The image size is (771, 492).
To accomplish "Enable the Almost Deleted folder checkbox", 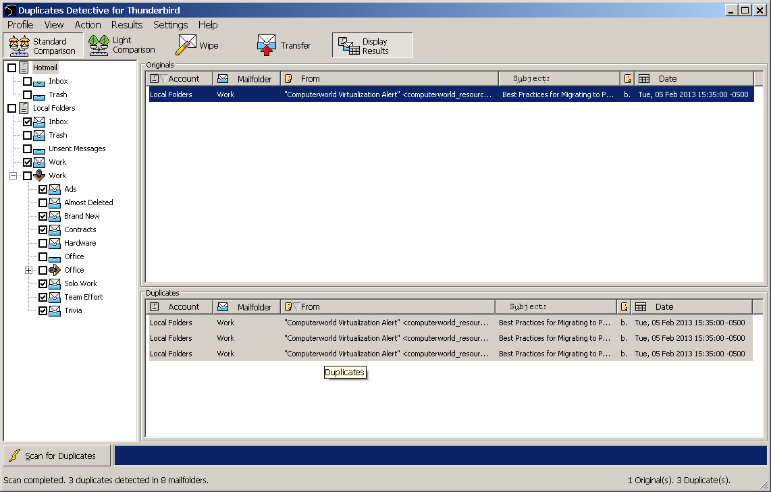I will pyautogui.click(x=43, y=203).
